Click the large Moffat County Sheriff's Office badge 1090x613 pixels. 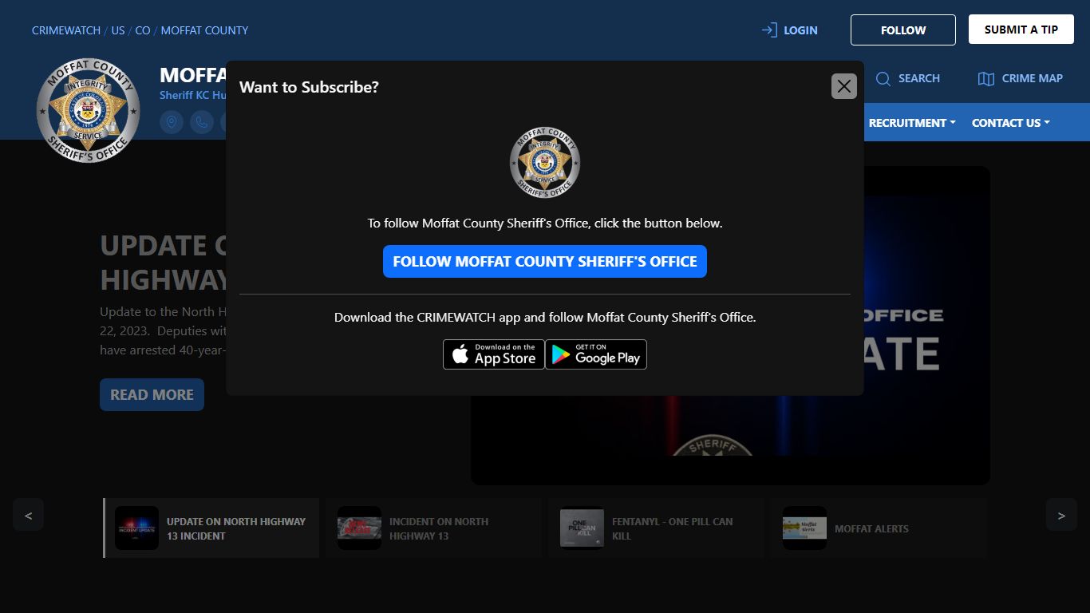coord(88,110)
